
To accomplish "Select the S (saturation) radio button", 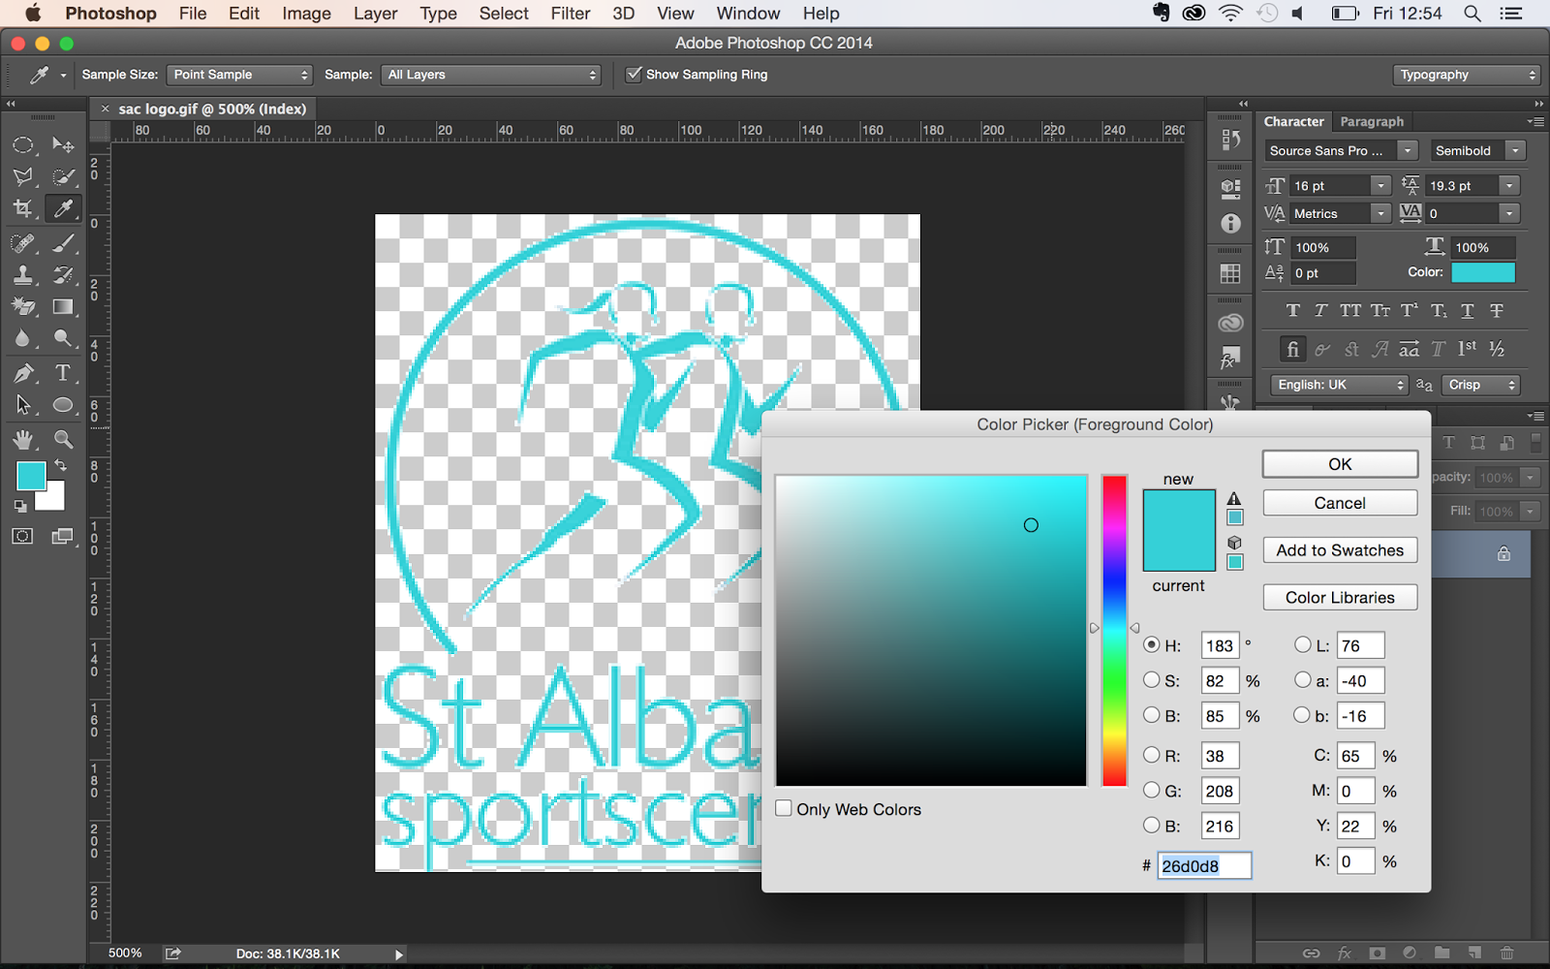I will click(1152, 680).
